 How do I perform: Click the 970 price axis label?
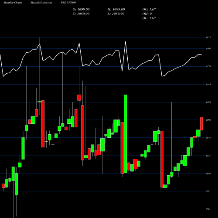click(208, 209)
